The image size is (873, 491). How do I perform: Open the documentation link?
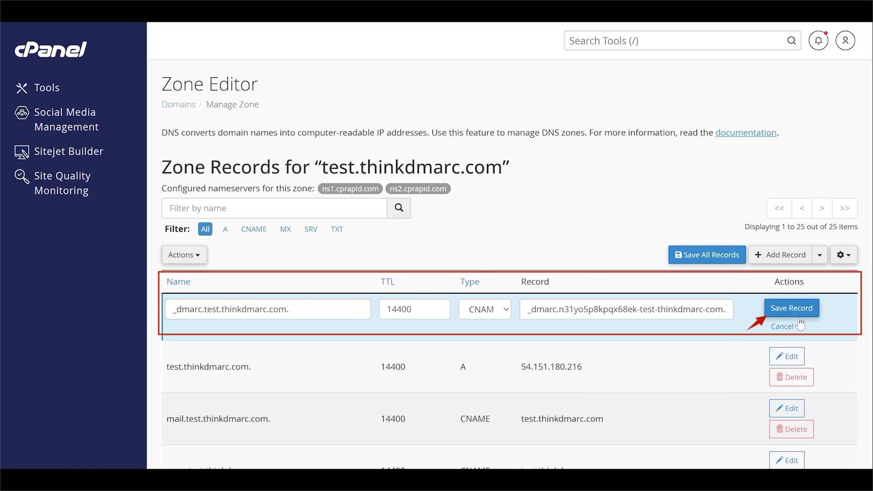[x=746, y=133]
